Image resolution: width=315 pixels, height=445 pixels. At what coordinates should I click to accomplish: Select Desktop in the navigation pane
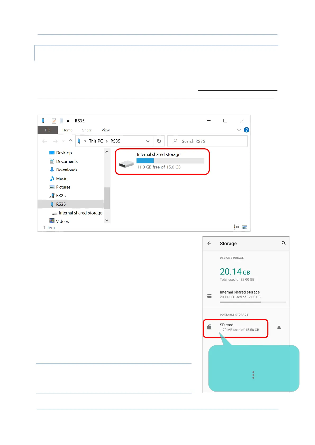[61, 153]
